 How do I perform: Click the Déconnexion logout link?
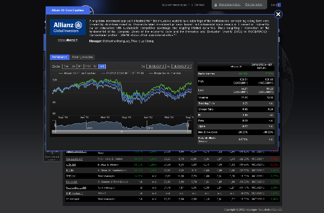(x=254, y=5)
